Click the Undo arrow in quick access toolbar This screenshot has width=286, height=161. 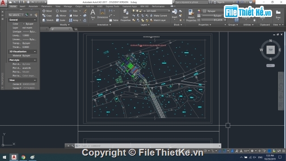pos(33,2)
